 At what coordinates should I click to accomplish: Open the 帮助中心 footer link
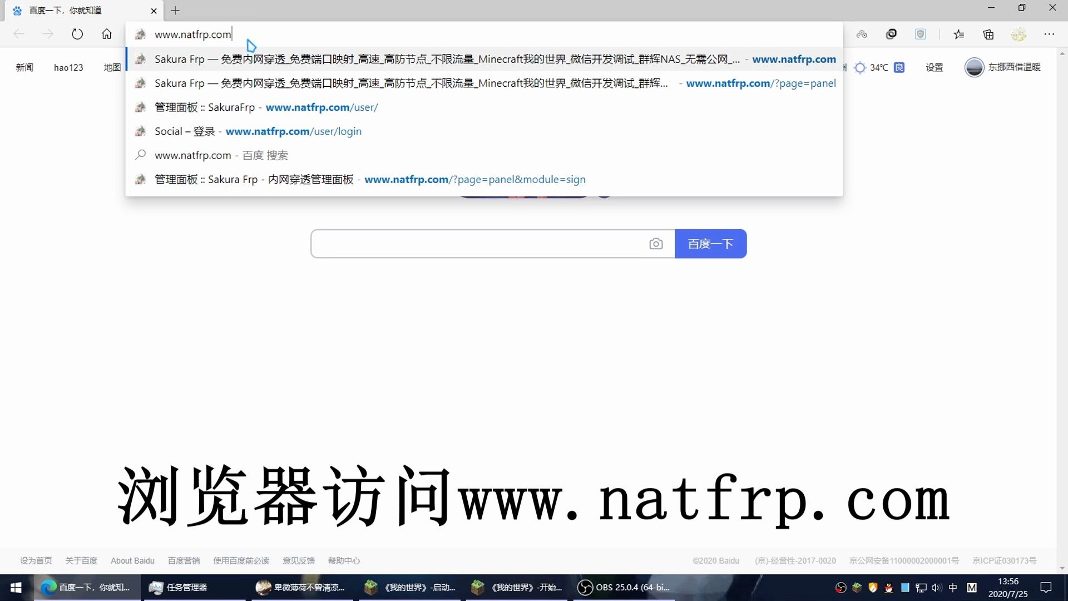344,560
